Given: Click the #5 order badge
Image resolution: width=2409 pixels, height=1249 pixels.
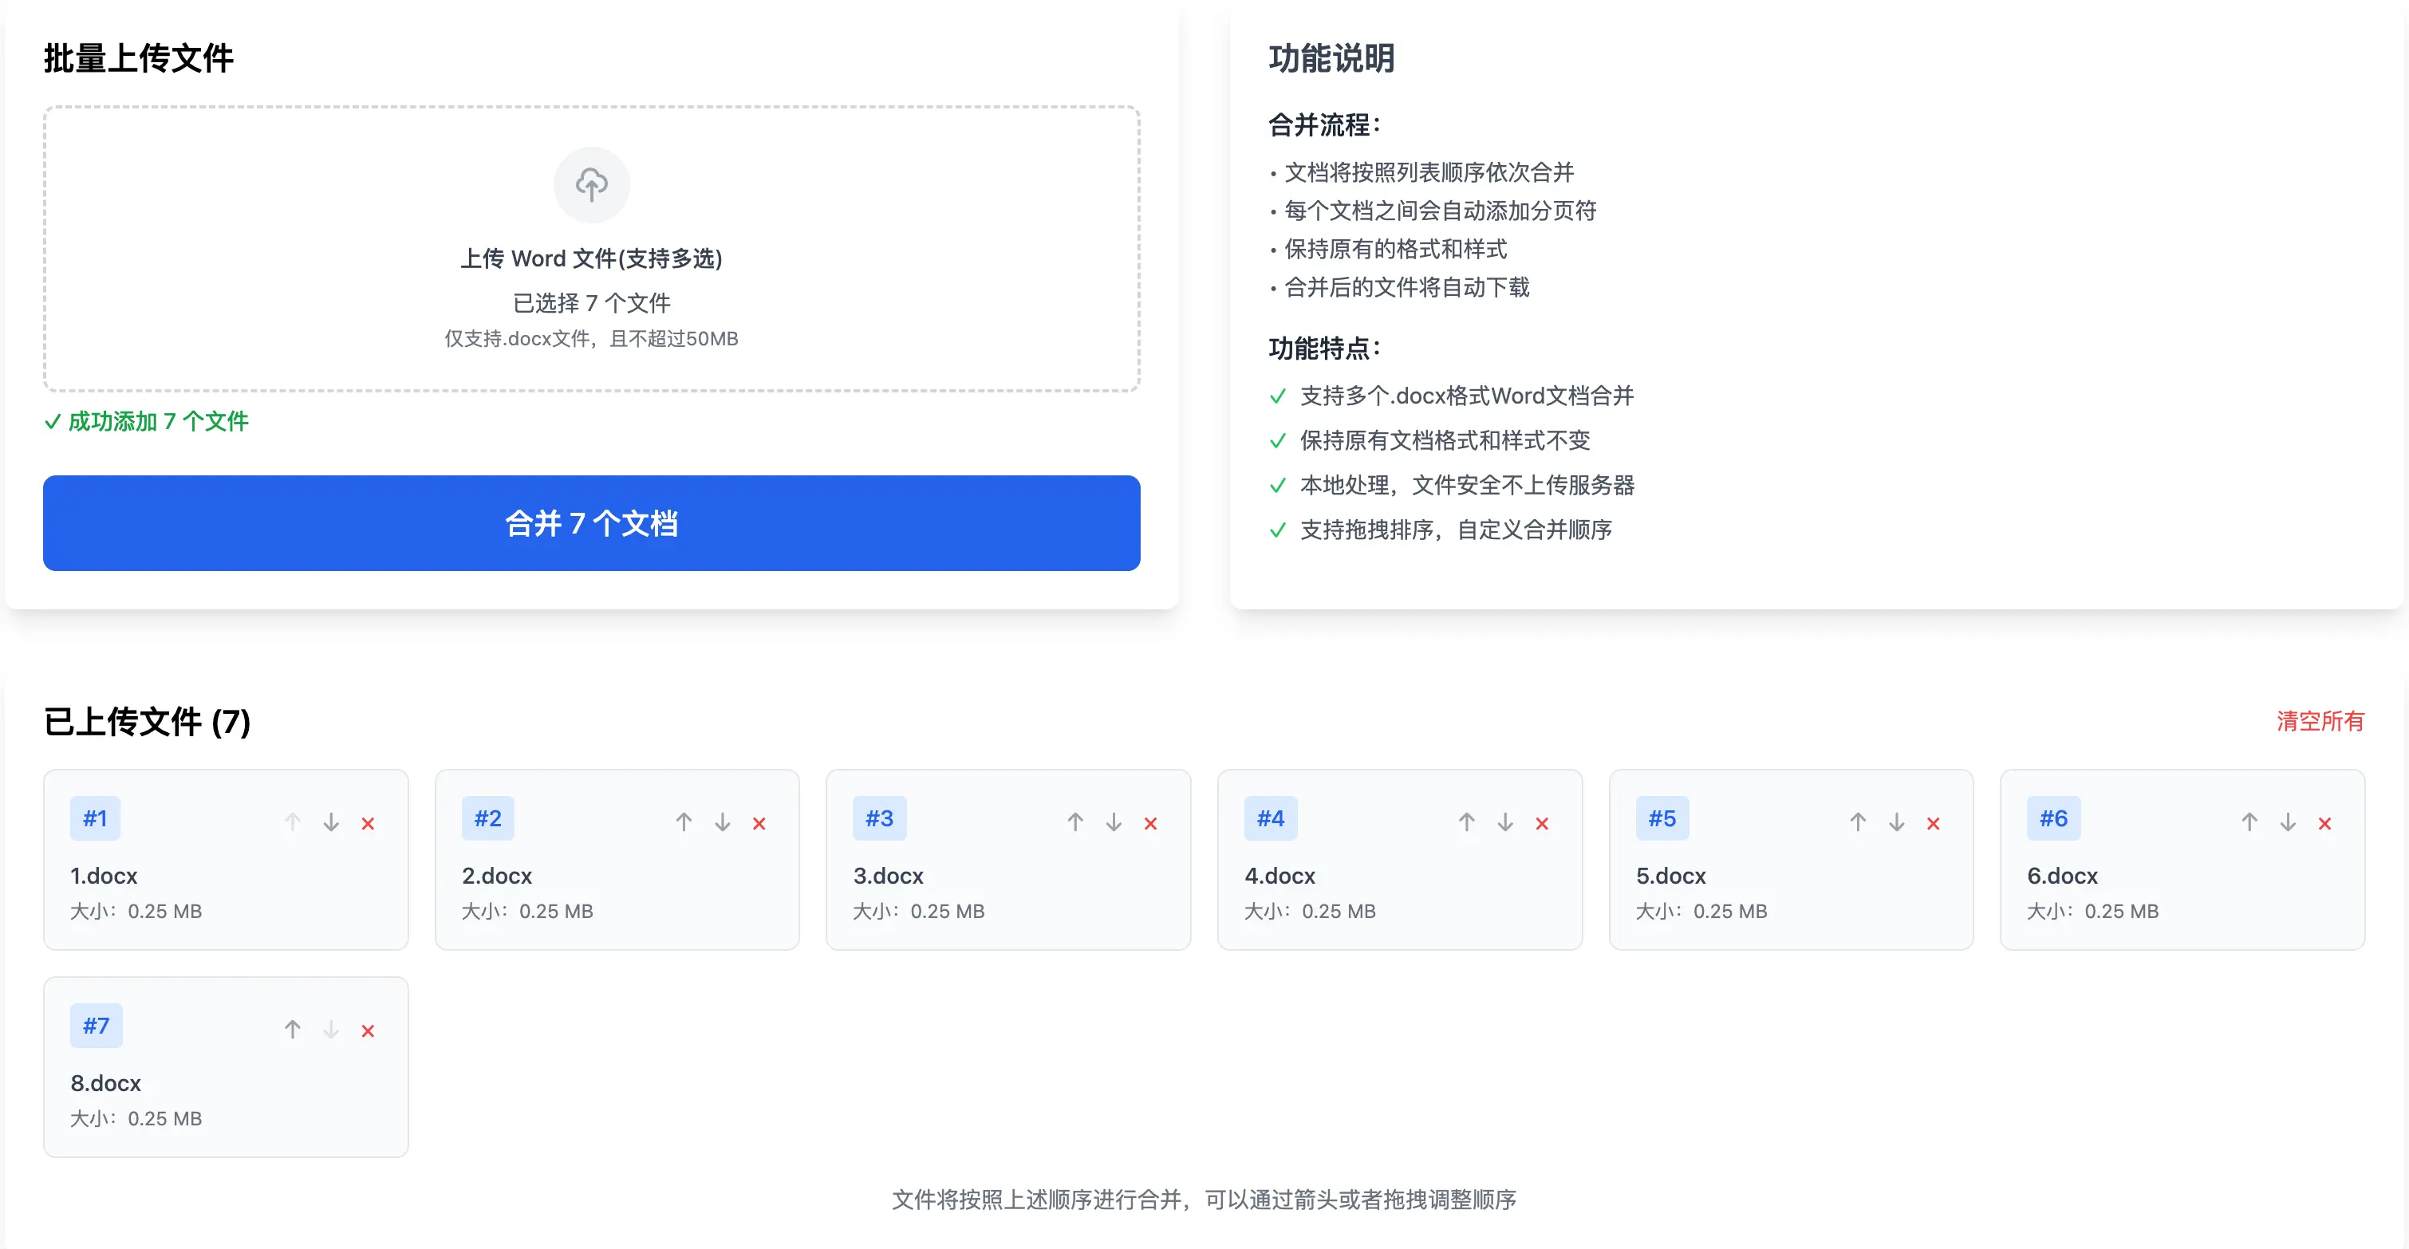Looking at the screenshot, I should (1662, 819).
